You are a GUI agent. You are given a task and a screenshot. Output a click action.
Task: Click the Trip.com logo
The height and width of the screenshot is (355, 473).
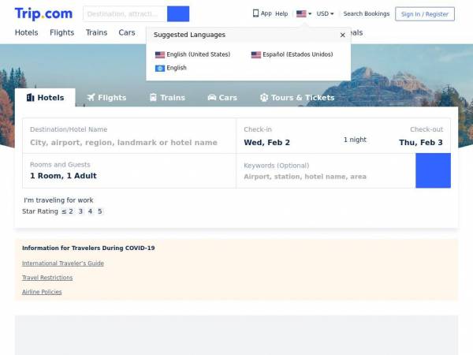click(x=43, y=13)
